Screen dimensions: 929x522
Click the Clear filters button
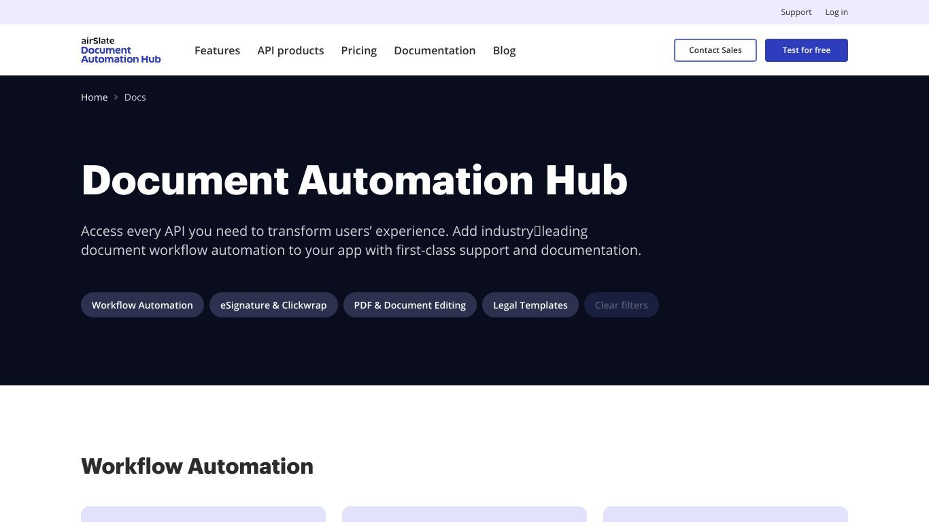point(622,305)
